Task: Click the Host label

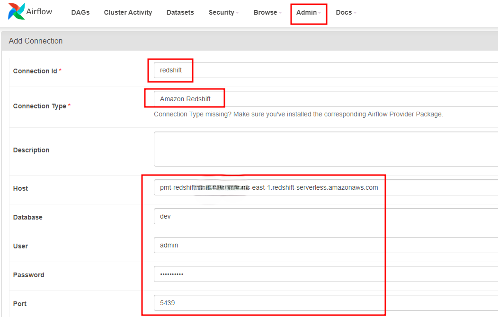Action: (20, 188)
